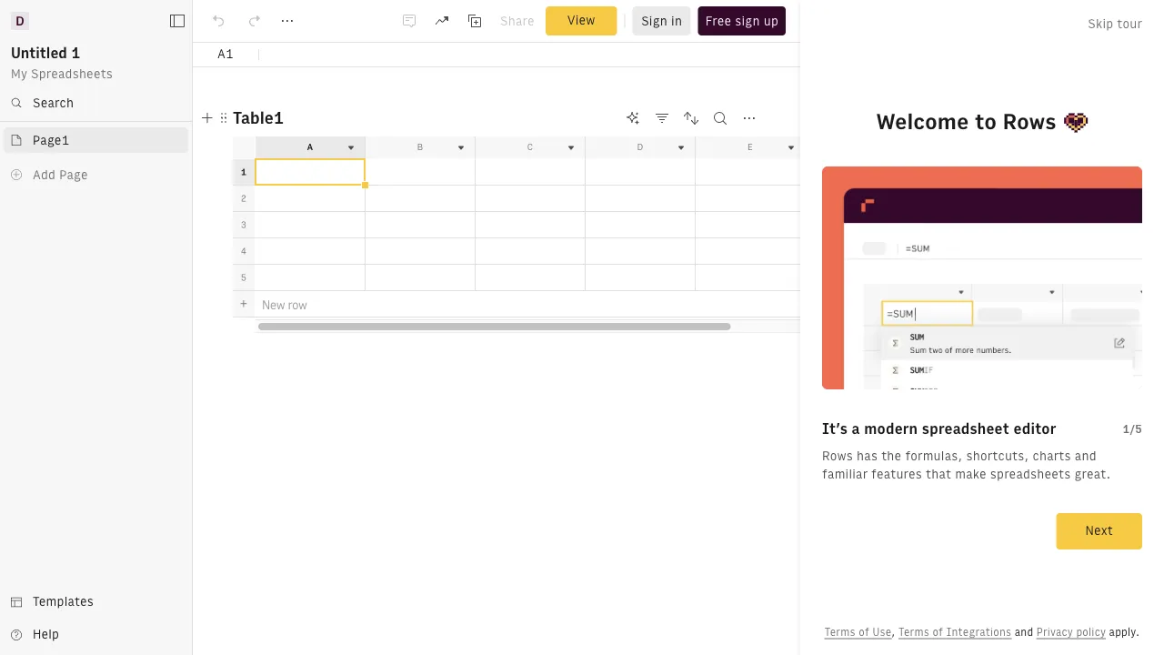Click the Templates sidebar icon

16,601
